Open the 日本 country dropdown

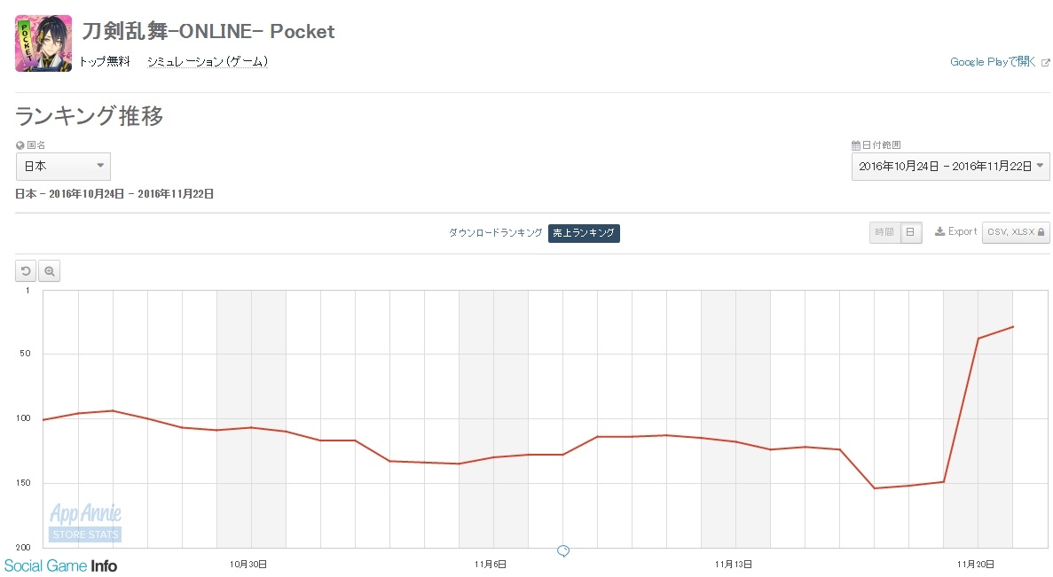pos(63,167)
